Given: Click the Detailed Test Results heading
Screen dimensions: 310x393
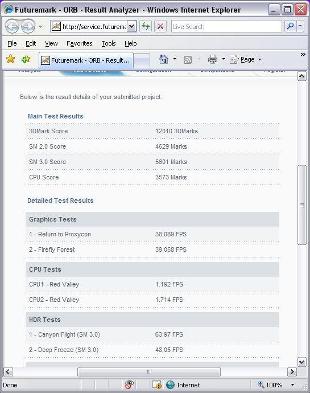Looking at the screenshot, I should (60, 200).
